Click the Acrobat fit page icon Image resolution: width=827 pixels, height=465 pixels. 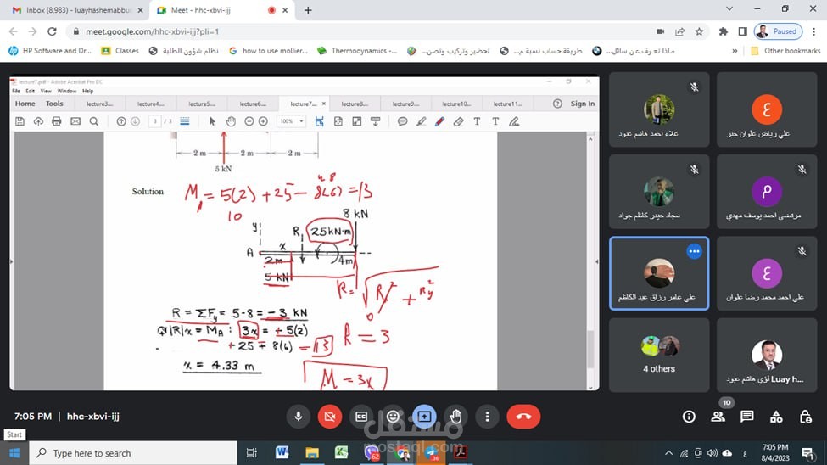(x=338, y=121)
